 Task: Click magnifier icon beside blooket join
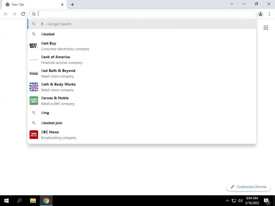tap(34, 123)
